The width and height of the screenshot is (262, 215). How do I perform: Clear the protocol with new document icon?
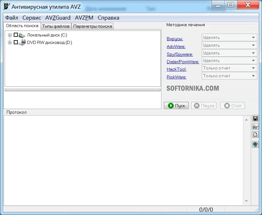[x=255, y=134]
